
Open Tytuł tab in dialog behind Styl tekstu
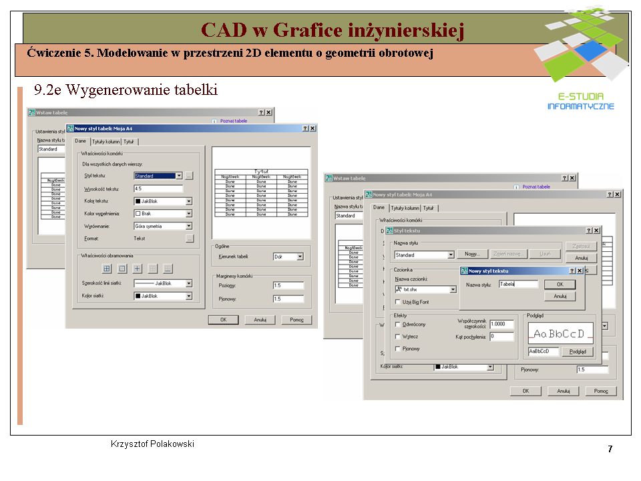point(429,208)
